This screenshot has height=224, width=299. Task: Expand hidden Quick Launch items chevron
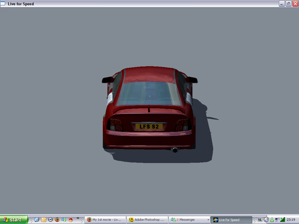click(78, 218)
